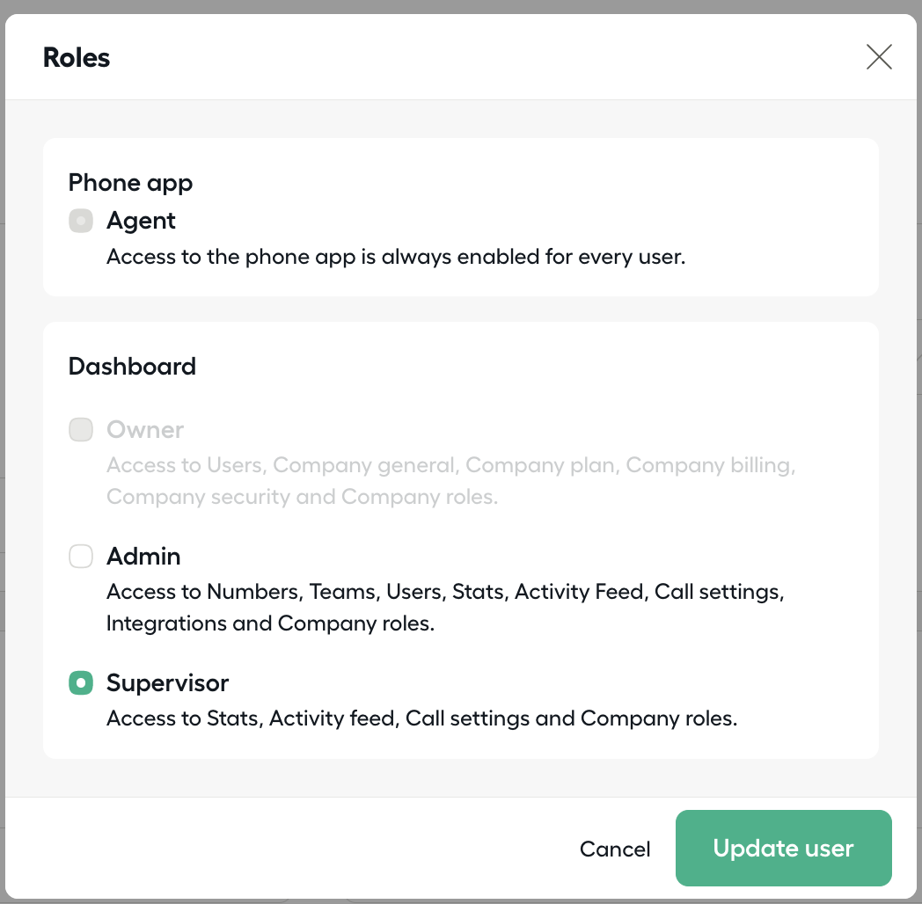The height and width of the screenshot is (904, 922).
Task: Click the Roles dialog title
Action: [77, 58]
